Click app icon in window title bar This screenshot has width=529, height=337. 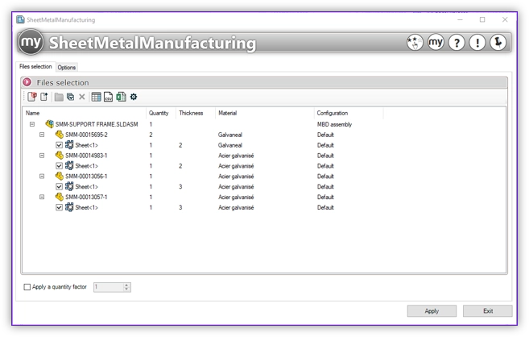click(x=21, y=19)
